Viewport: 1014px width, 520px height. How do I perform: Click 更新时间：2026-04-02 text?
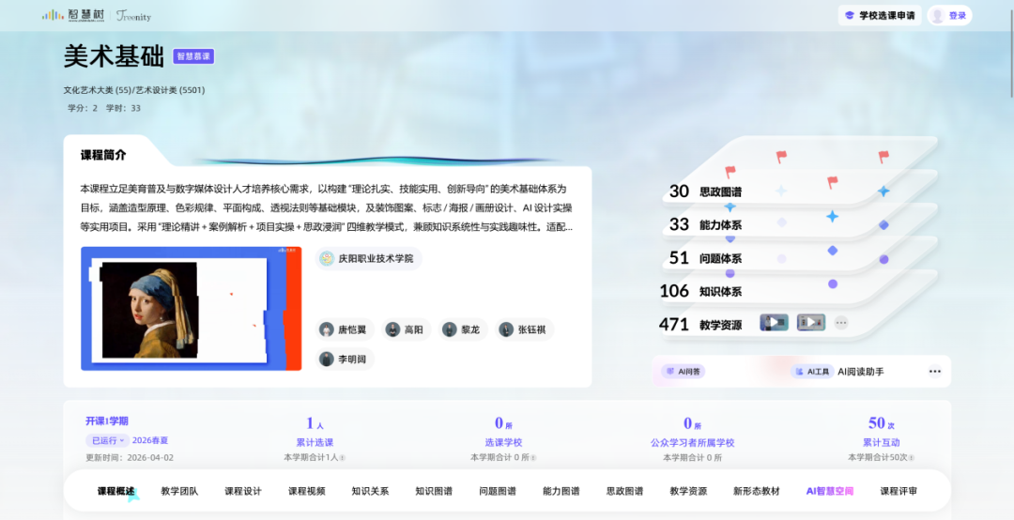(130, 458)
